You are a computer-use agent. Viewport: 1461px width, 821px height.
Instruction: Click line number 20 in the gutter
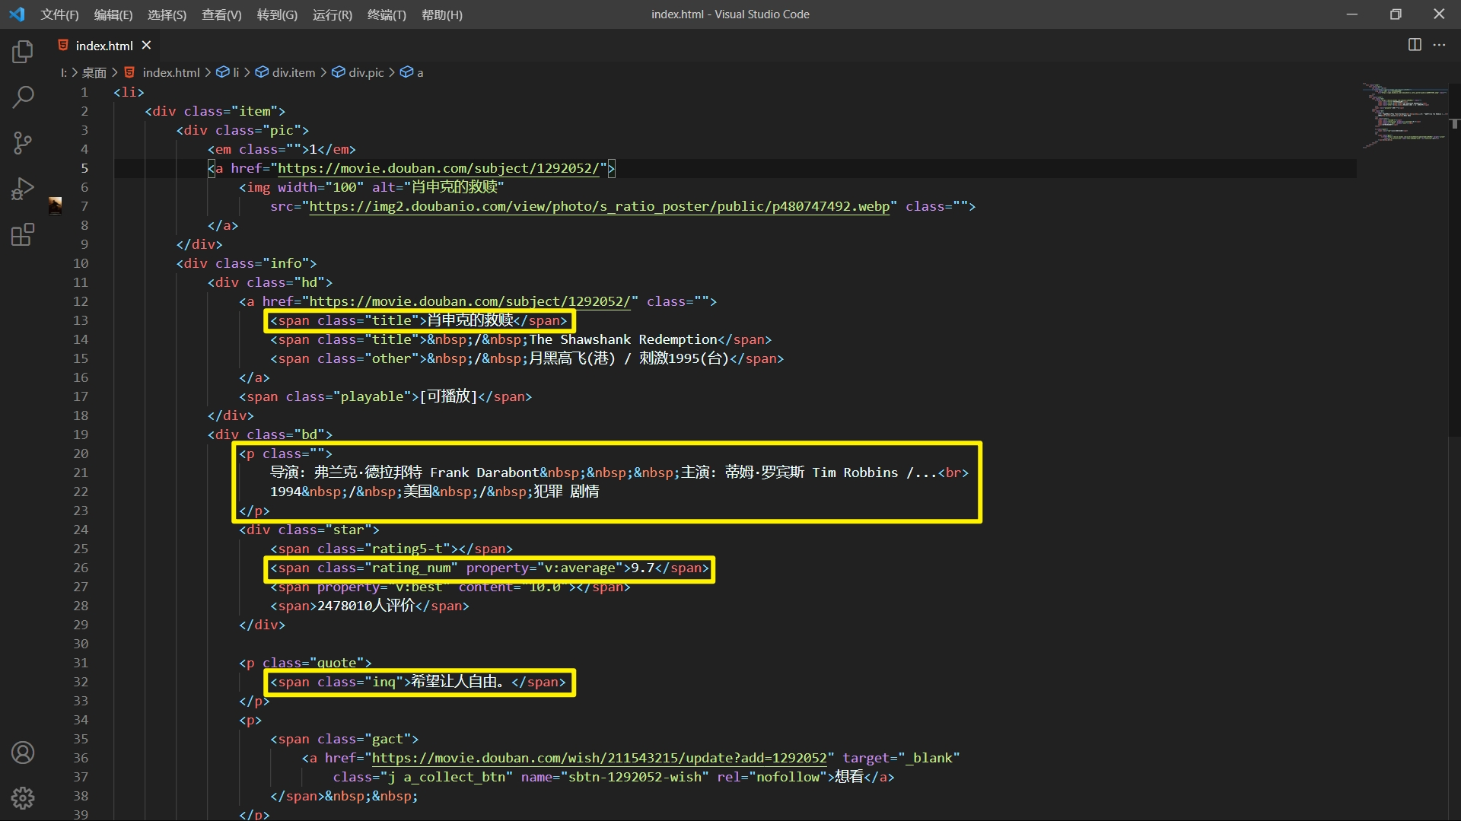point(81,453)
